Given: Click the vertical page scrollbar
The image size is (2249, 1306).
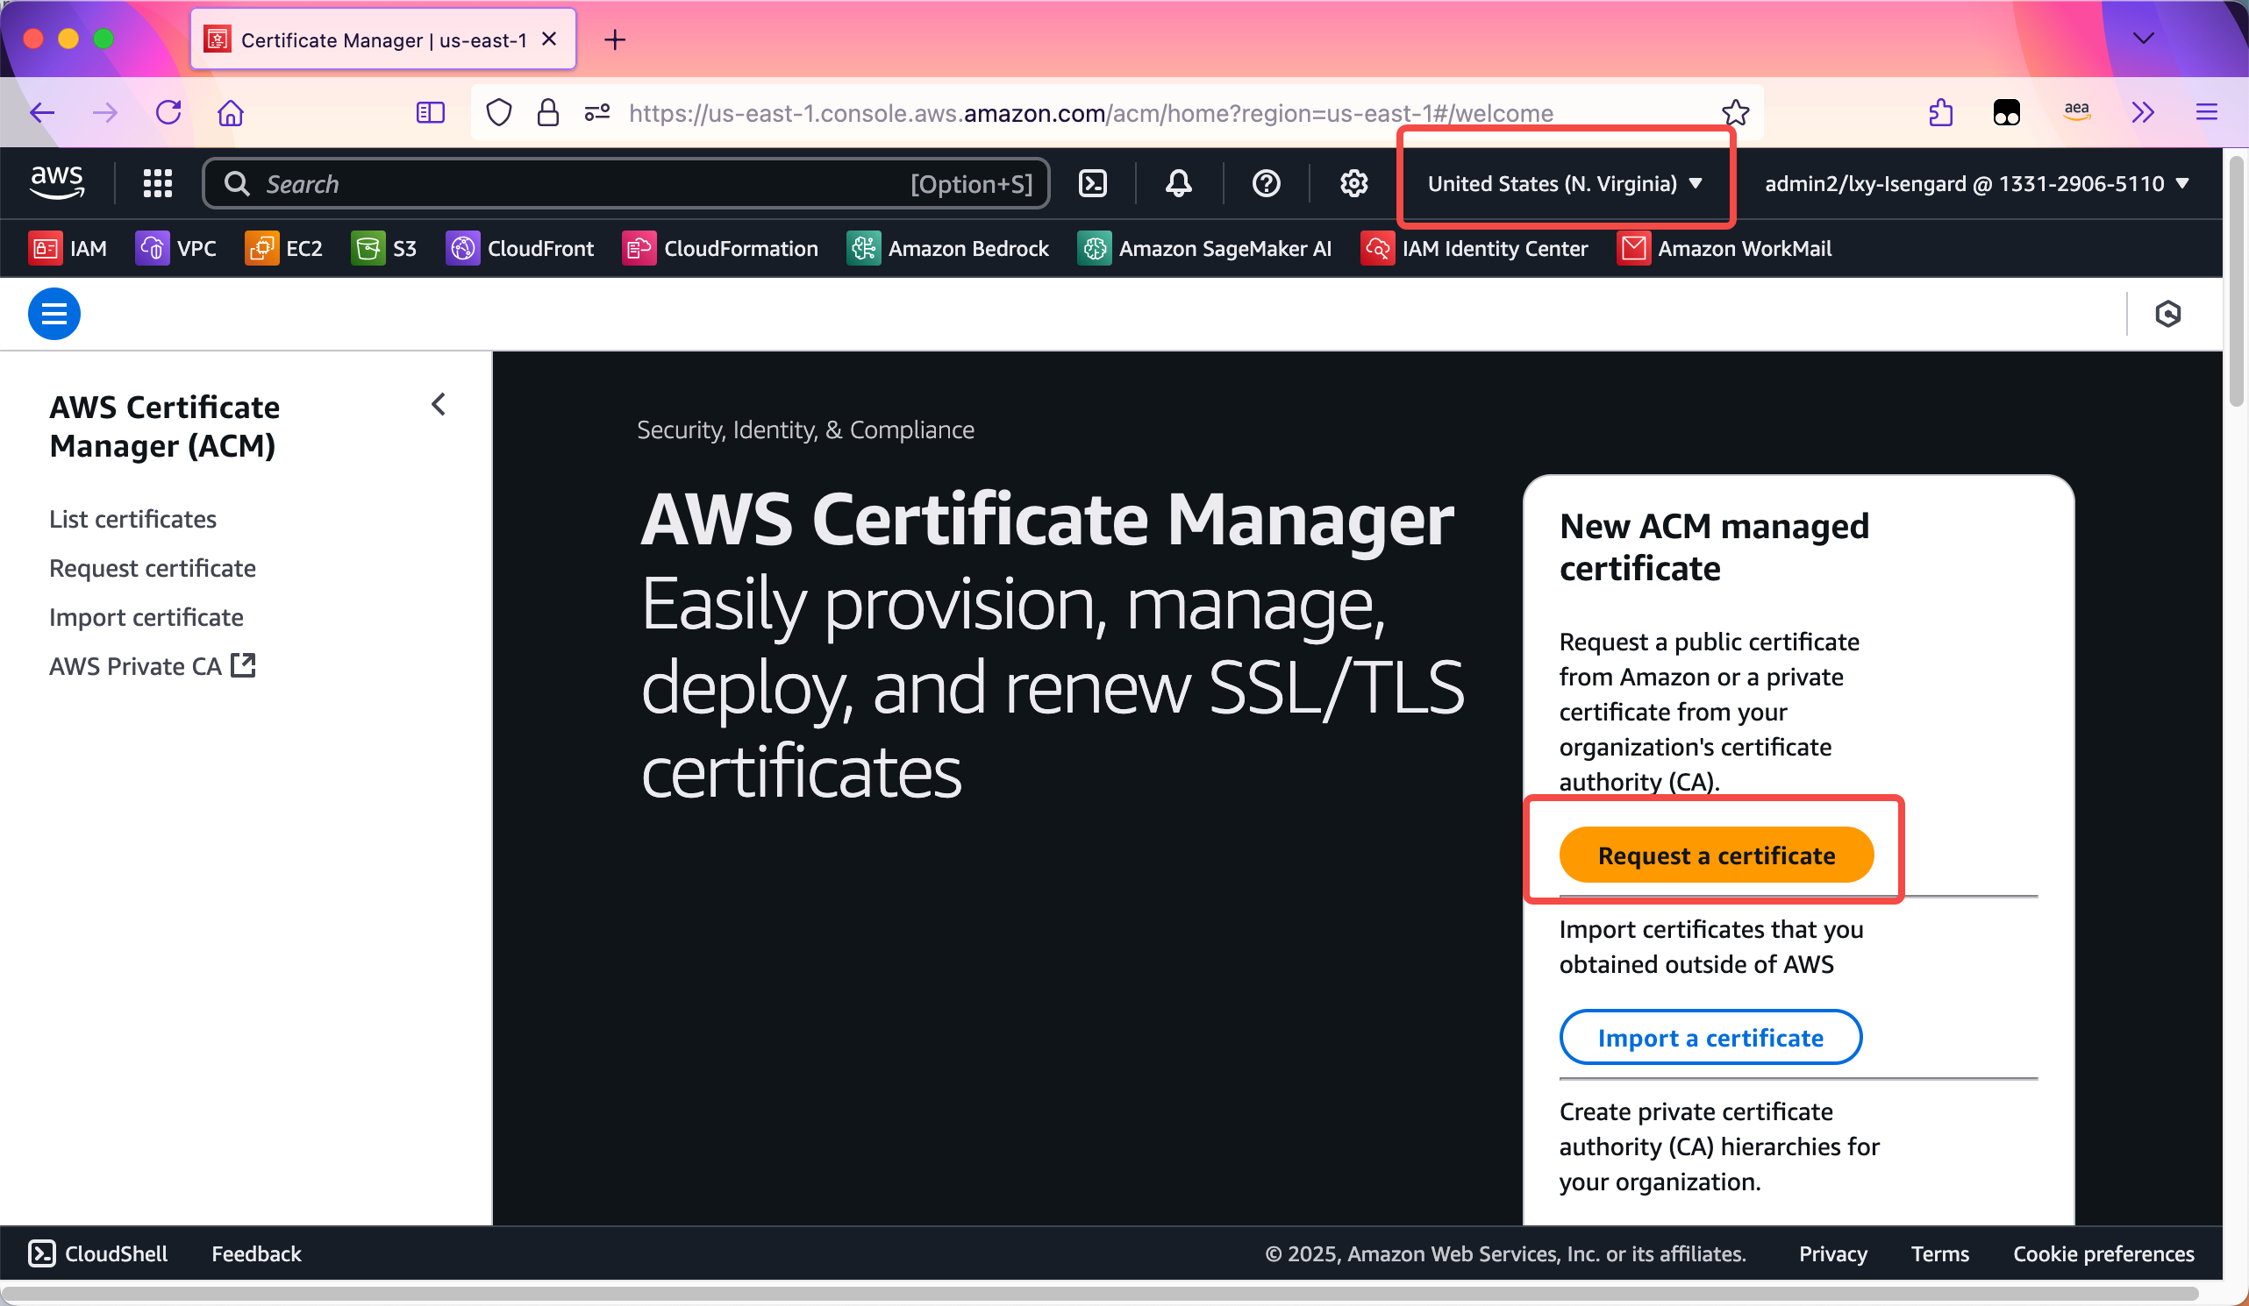Looking at the screenshot, I should pos(2236,282).
